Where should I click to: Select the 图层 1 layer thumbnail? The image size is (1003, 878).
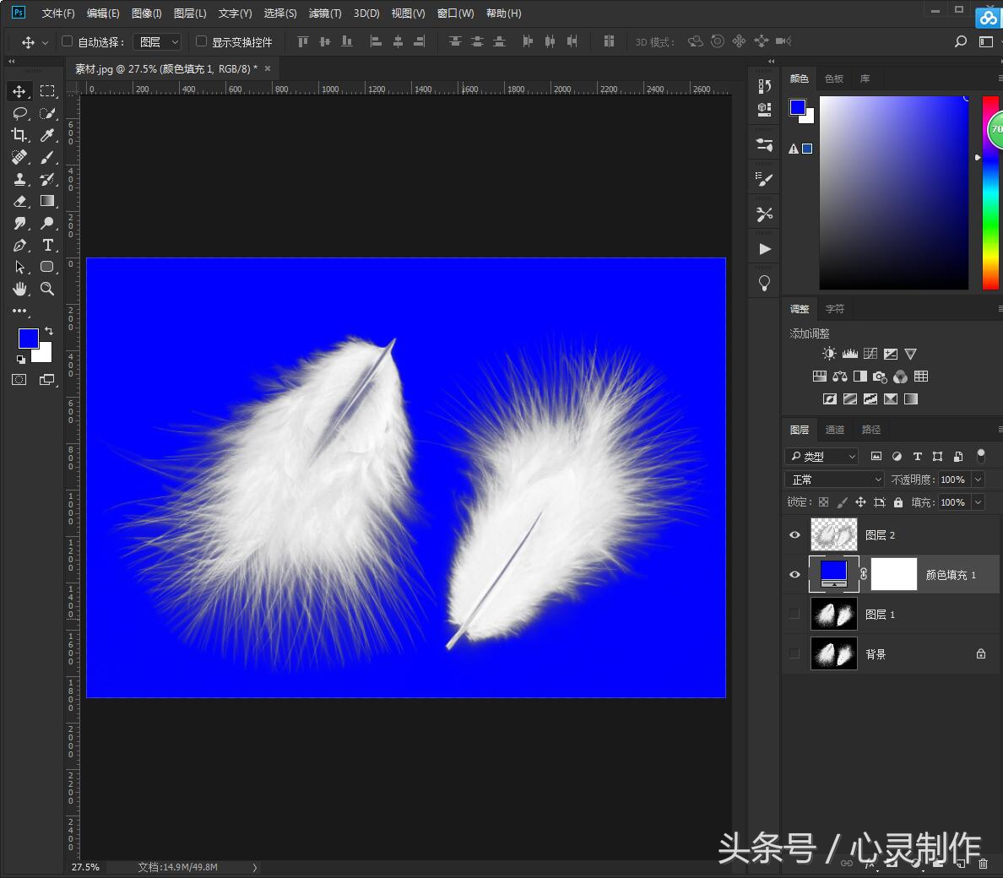[833, 615]
